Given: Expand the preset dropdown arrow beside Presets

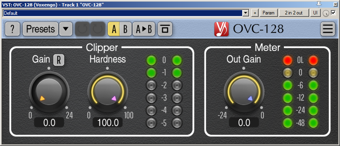Looking at the screenshot, I should [x=66, y=29].
